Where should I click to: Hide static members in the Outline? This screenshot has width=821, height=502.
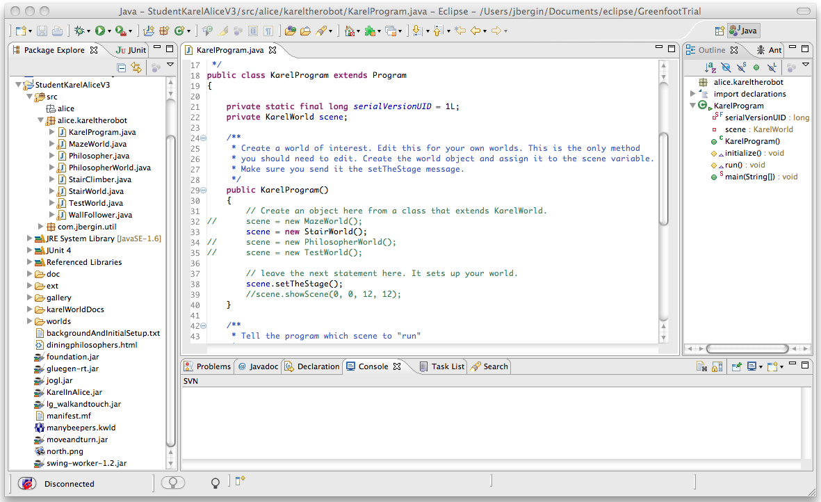coord(741,67)
